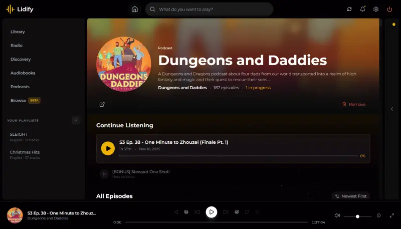Adjust the volume slider

click(357, 216)
